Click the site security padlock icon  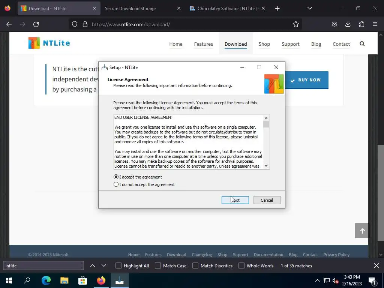click(85, 24)
